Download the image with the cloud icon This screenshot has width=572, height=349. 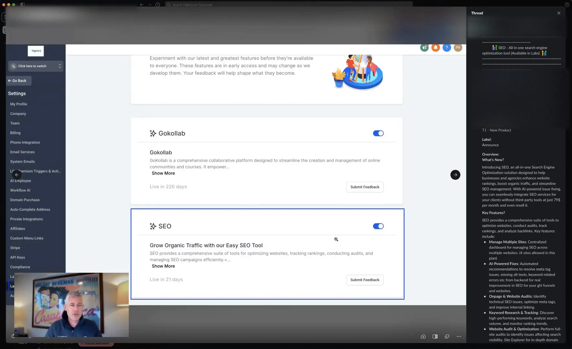click(423, 336)
